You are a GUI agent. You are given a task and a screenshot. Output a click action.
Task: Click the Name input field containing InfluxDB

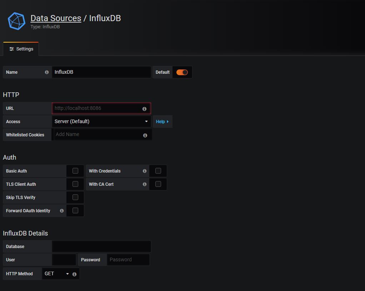101,72
